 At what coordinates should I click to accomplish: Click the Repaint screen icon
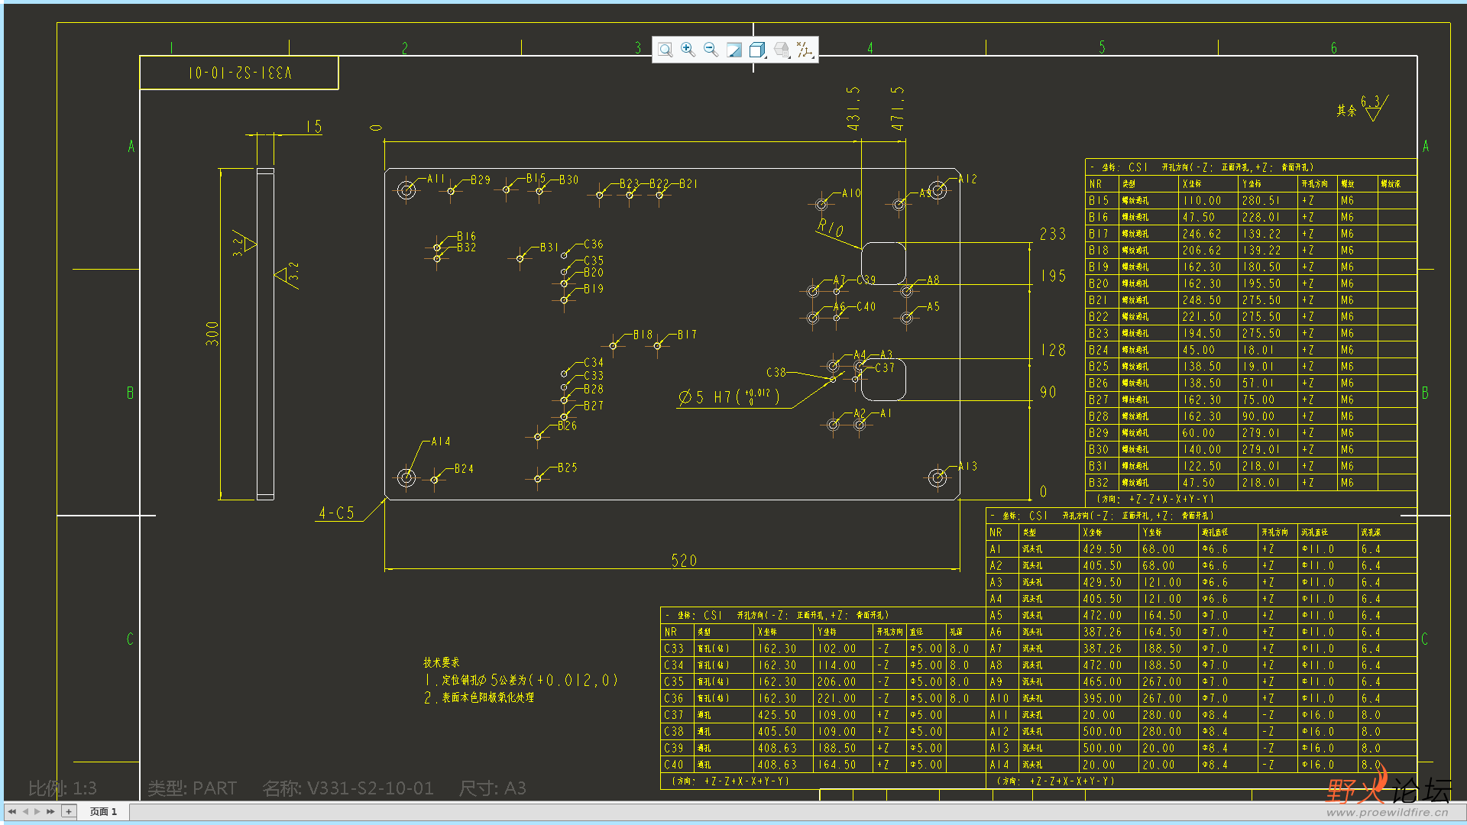coord(733,50)
